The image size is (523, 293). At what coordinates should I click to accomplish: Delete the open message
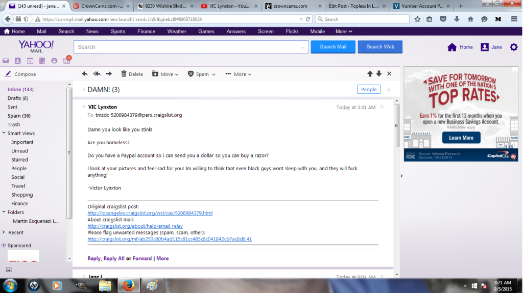132,74
